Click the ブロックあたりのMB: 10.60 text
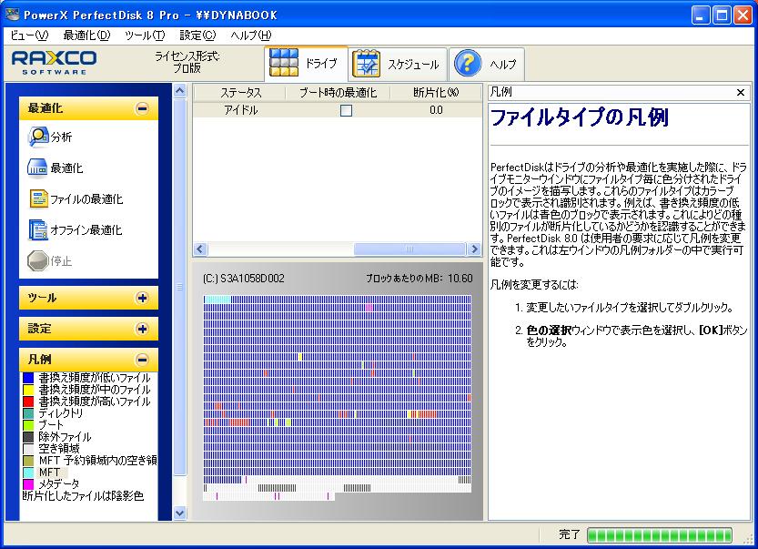Screen dimensions: 758x549 [x=419, y=279]
